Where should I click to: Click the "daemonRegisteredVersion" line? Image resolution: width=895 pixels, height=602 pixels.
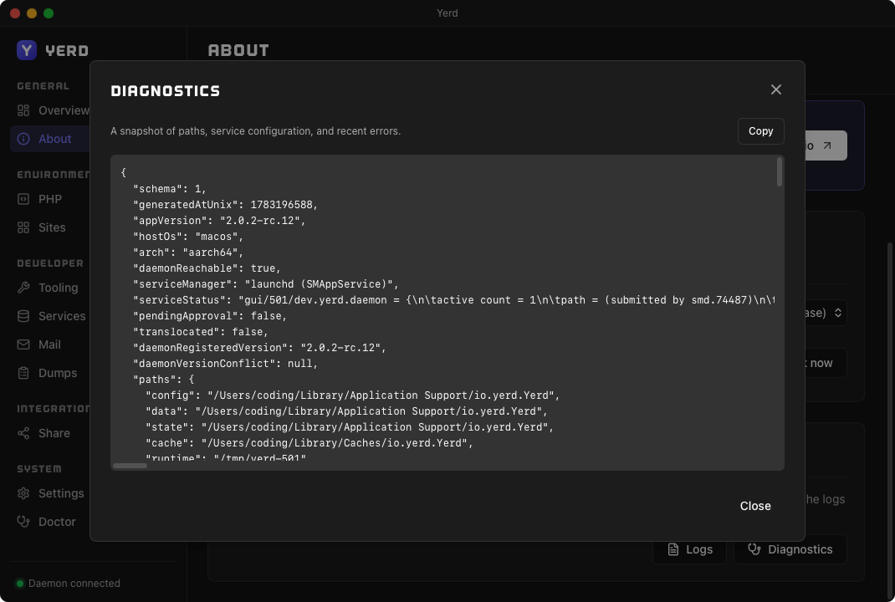pos(259,348)
